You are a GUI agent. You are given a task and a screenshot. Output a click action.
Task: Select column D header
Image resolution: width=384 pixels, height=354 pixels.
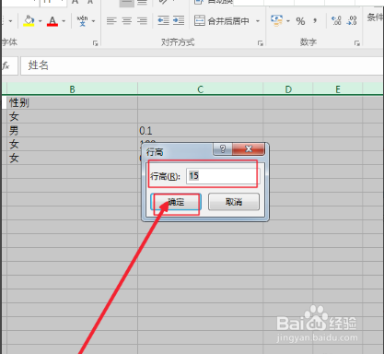click(288, 89)
